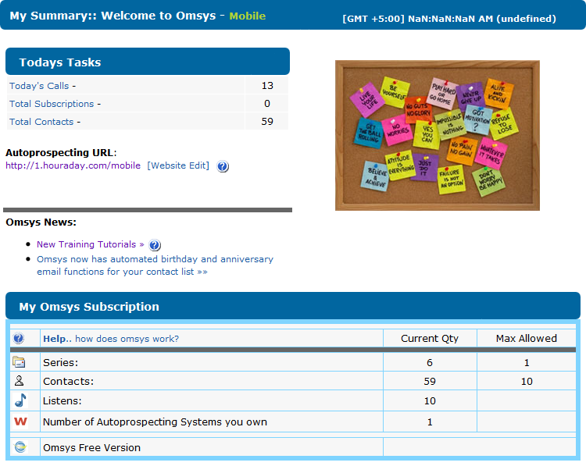Click My Summary:: Welcome to Omsys title
Image resolution: width=586 pixels, height=466 pixels.
pyautogui.click(x=113, y=16)
